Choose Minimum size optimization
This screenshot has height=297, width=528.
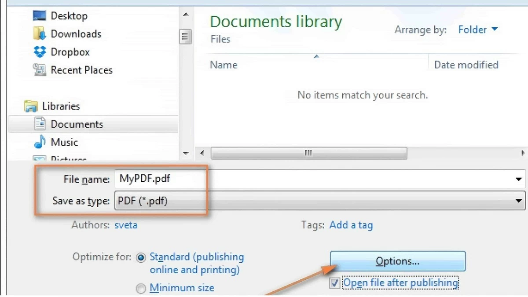point(141,288)
